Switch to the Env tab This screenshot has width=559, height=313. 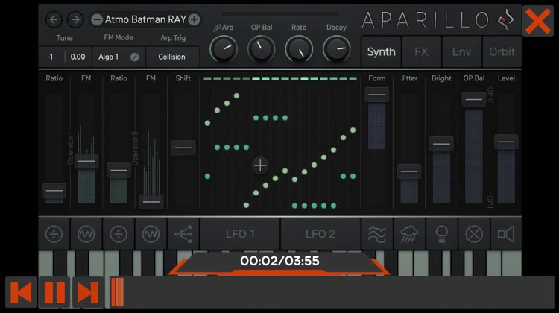461,52
